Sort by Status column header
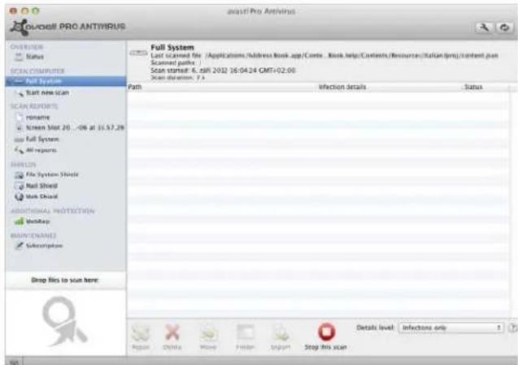518x365 pixels. (x=473, y=87)
